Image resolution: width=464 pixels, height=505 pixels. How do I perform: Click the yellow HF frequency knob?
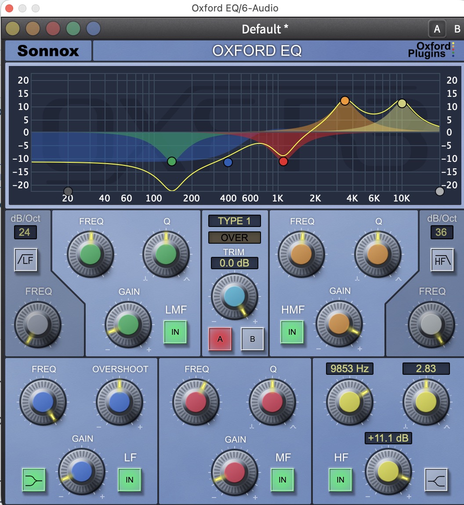coord(350,402)
